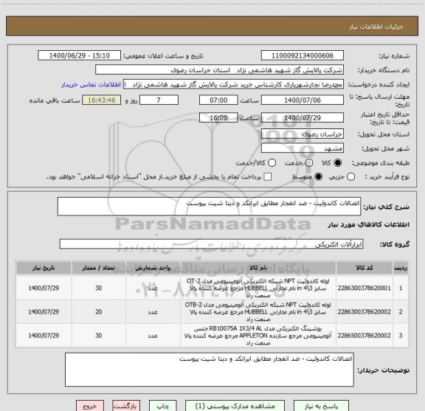The image size is (425, 411).
Task: Click quantity 20 in row 2
Action: 99,312
